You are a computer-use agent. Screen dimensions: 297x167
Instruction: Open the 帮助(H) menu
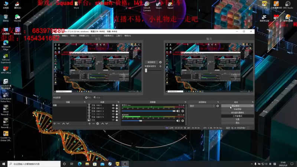click(x=128, y=36)
